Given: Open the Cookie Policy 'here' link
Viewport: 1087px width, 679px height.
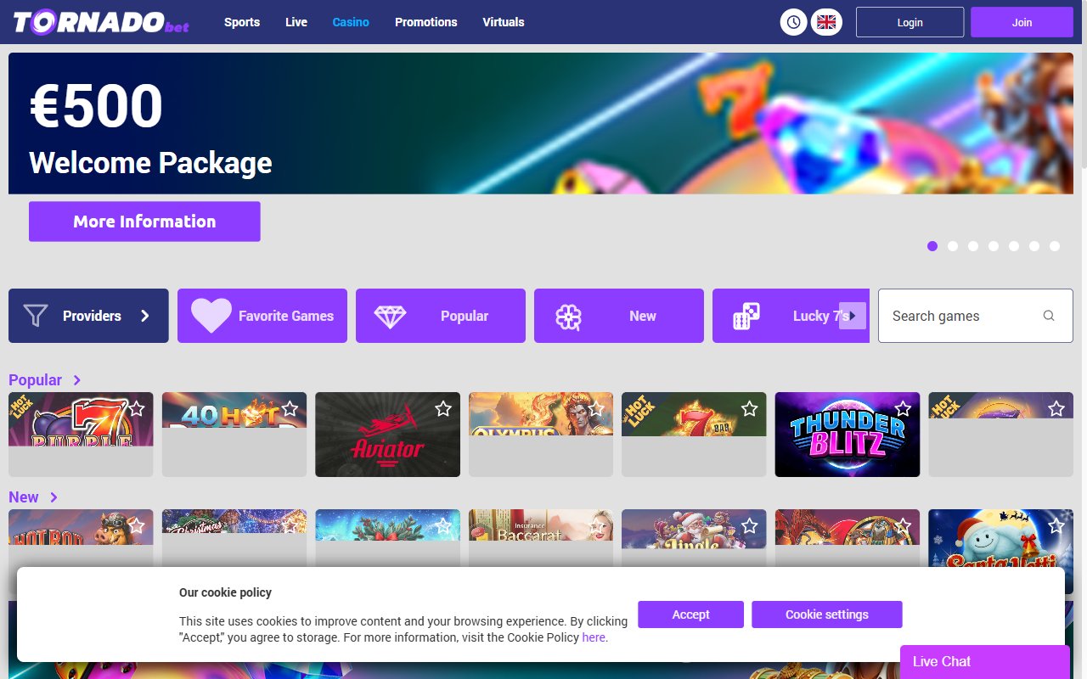Looking at the screenshot, I should pos(594,637).
